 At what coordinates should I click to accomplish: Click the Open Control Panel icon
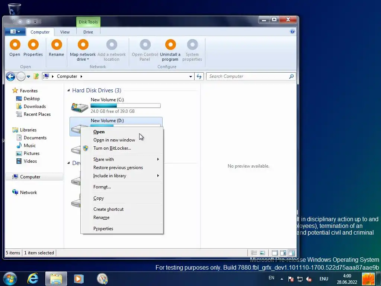[145, 45]
